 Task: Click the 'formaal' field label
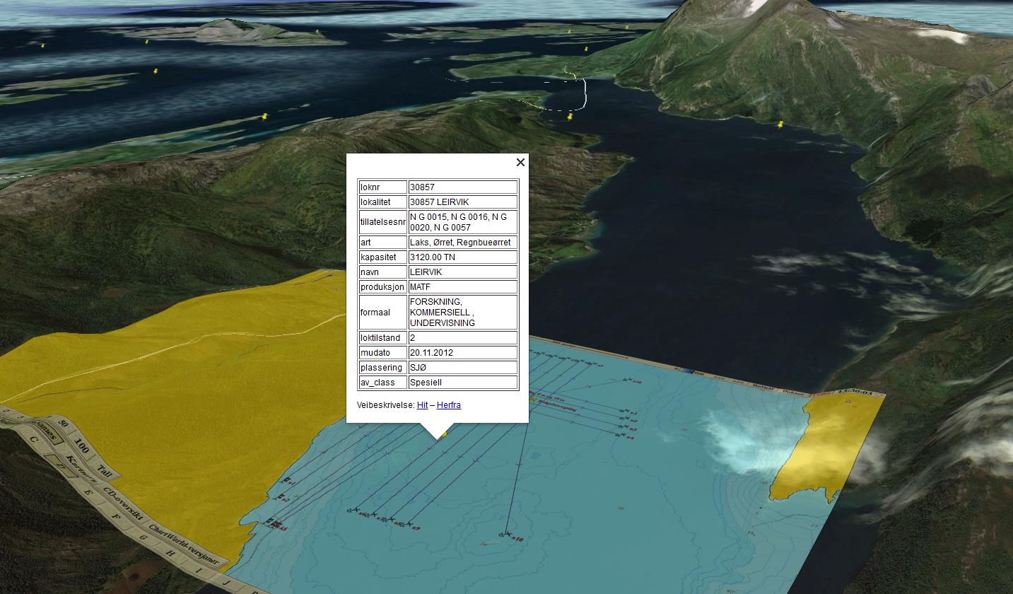tap(382, 313)
